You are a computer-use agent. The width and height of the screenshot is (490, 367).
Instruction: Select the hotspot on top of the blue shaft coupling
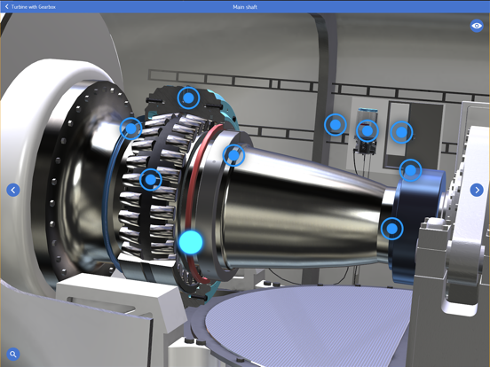coord(410,170)
